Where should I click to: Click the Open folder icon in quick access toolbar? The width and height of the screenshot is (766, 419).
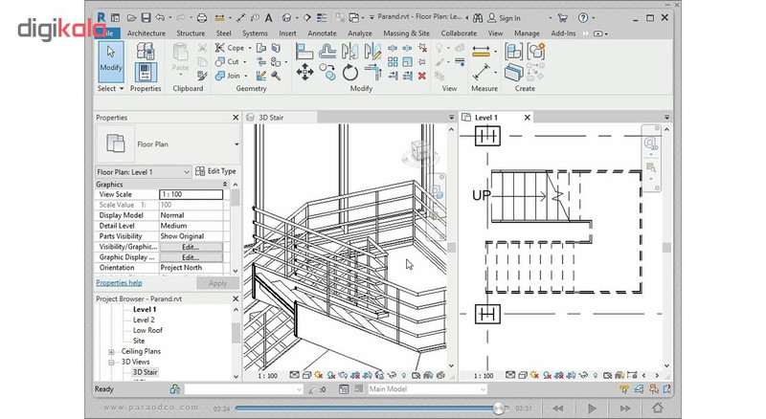click(x=131, y=18)
